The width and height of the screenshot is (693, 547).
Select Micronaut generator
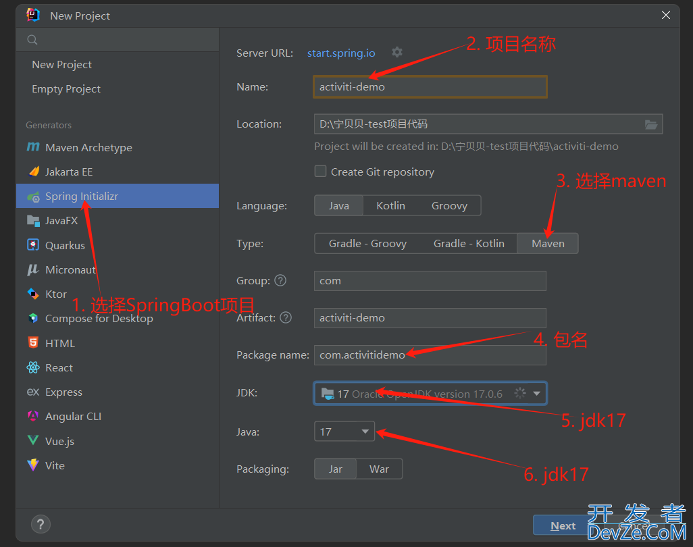(118, 269)
